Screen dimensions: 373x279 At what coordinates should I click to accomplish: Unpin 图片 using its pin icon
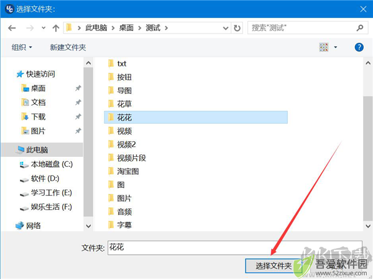[78, 131]
